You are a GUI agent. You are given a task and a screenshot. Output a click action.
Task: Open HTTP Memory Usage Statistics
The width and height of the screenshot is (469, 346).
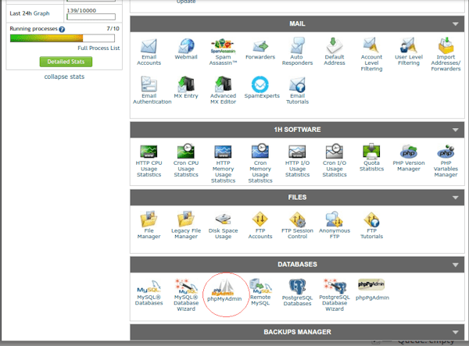coord(223,164)
